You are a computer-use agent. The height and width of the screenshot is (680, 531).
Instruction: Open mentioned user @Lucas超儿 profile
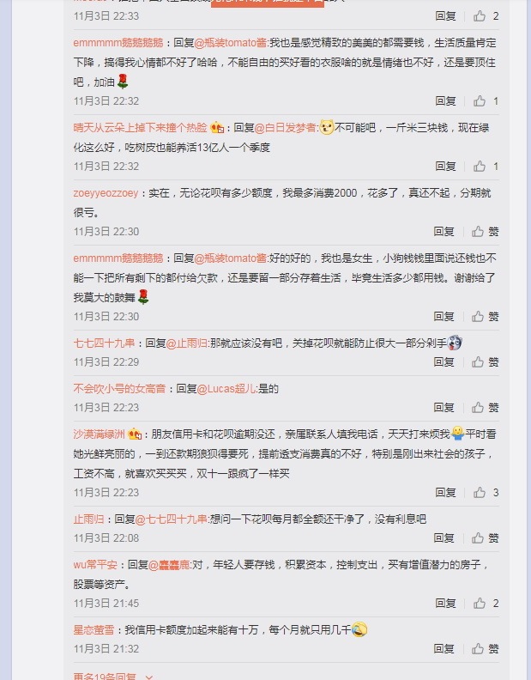pyautogui.click(x=226, y=389)
